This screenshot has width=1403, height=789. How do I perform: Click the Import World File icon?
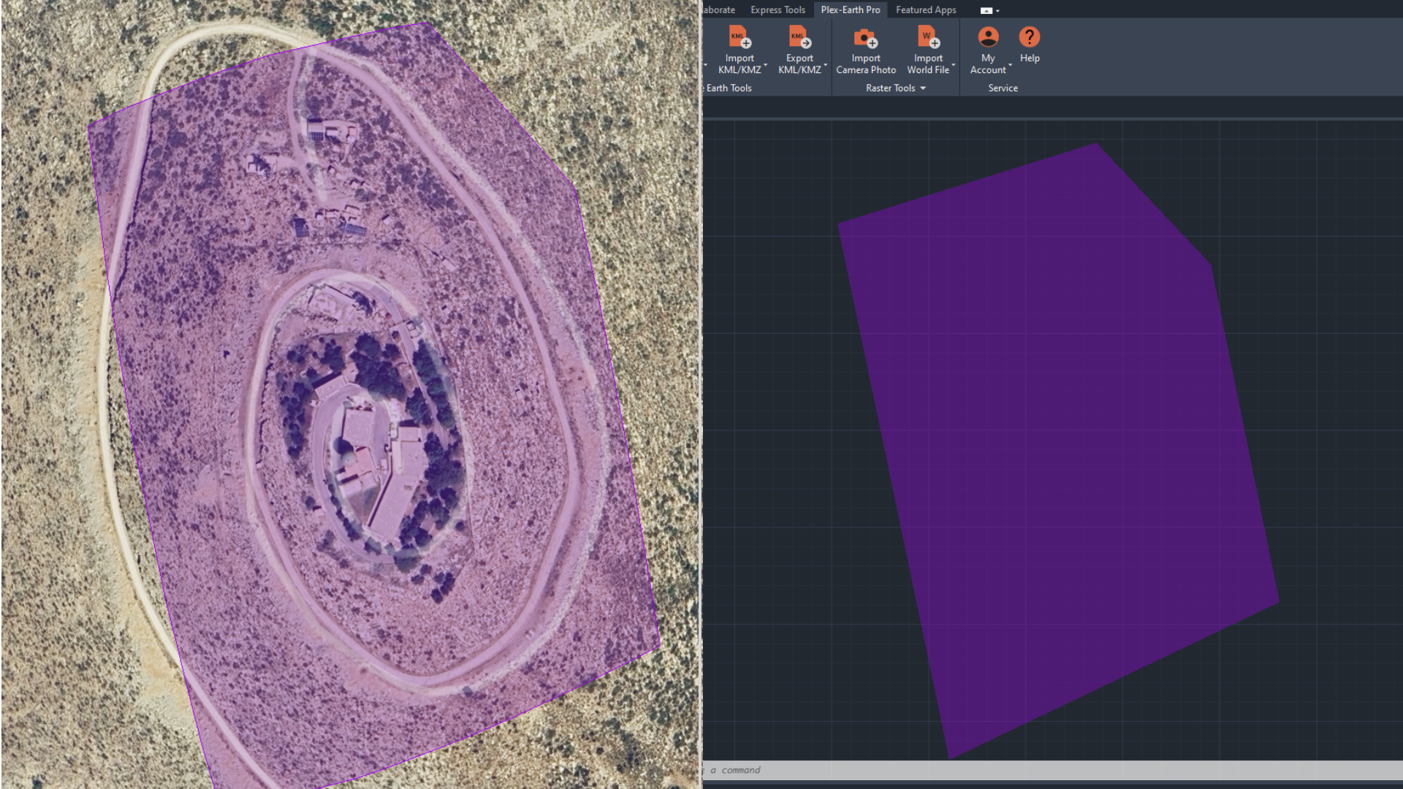(x=928, y=37)
